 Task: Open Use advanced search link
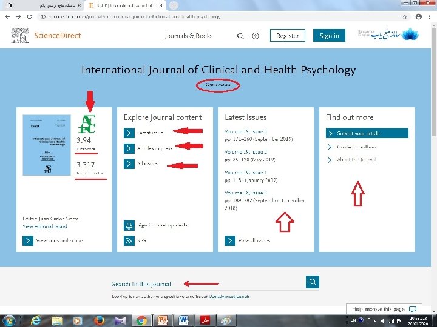pos(229,296)
